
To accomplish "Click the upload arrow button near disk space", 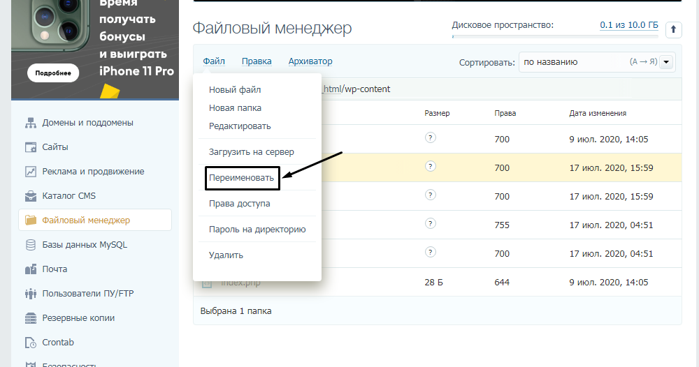I will click(673, 29).
